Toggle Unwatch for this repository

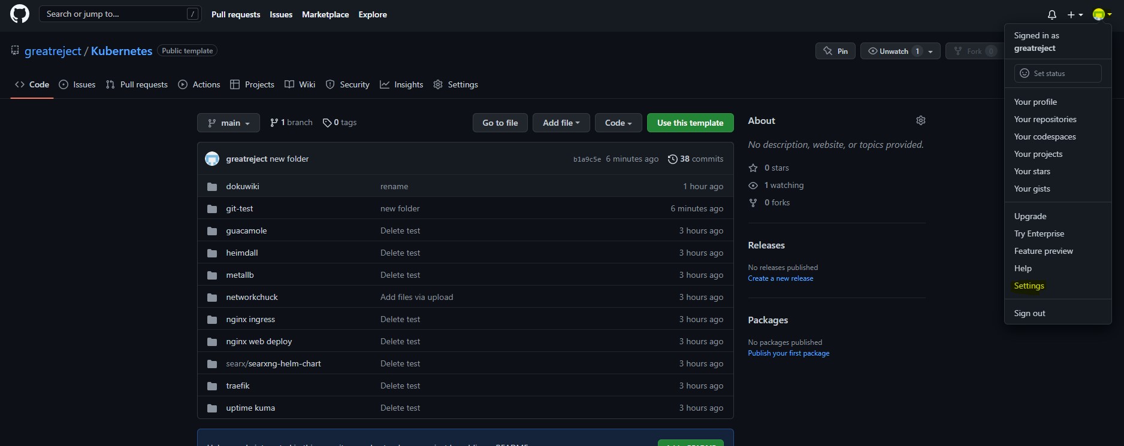pos(893,51)
